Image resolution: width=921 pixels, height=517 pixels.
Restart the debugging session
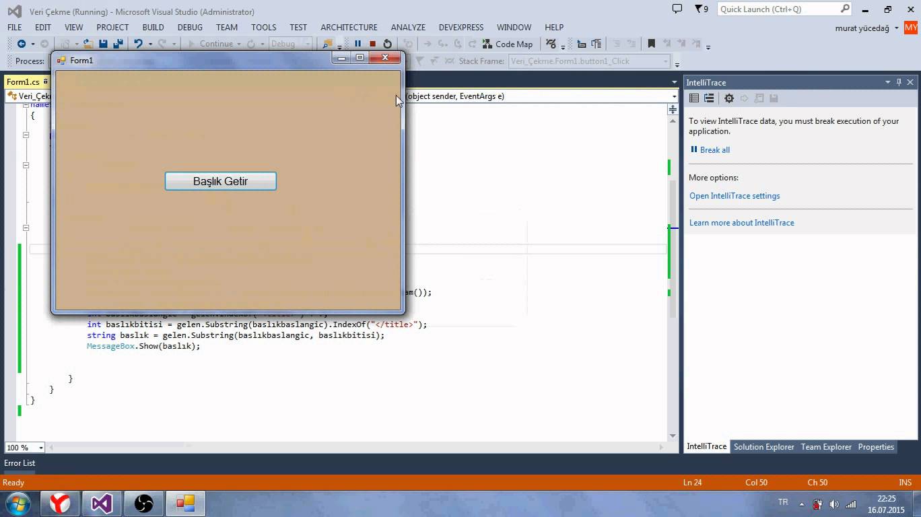click(387, 44)
